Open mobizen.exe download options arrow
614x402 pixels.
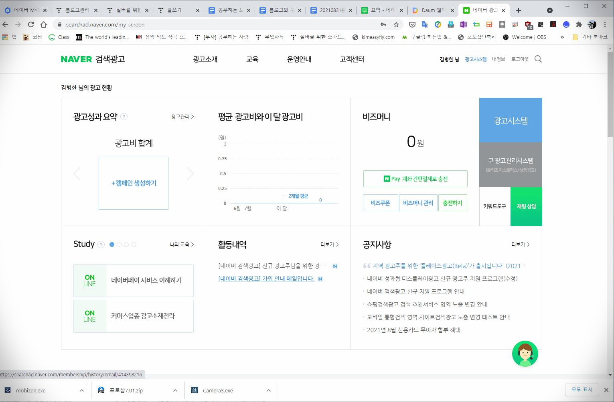(82, 390)
